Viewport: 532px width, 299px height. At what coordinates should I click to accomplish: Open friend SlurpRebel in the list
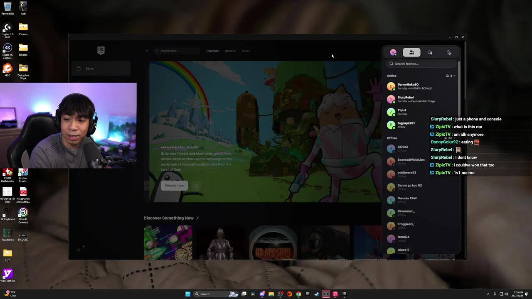(x=421, y=99)
